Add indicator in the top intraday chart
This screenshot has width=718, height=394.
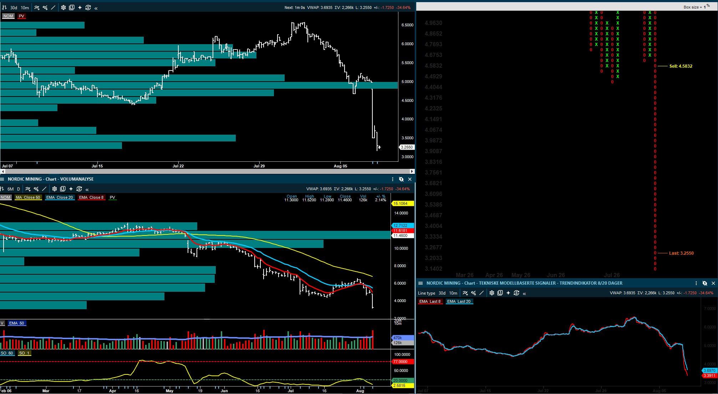[x=37, y=7]
